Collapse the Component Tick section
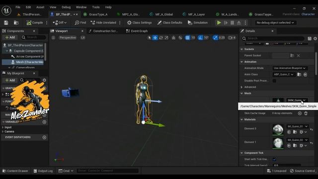Viewport: 318px width, 179px height. coord(242,153)
